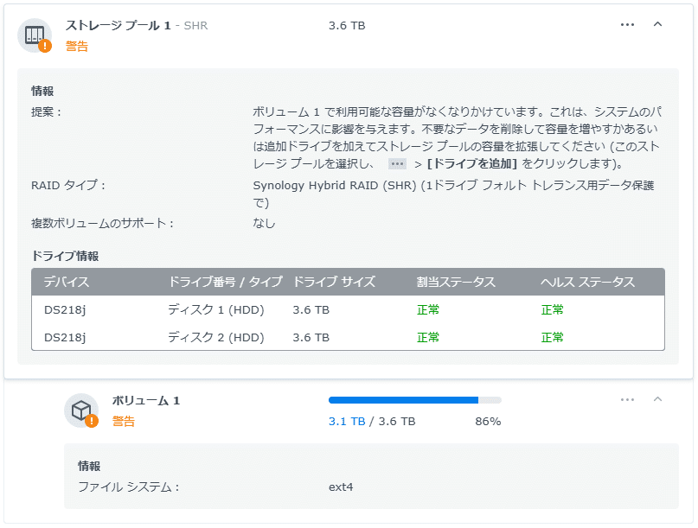Click the ボリューム 1 title
Image resolution: width=698 pixels, height=528 pixels.
(x=146, y=401)
